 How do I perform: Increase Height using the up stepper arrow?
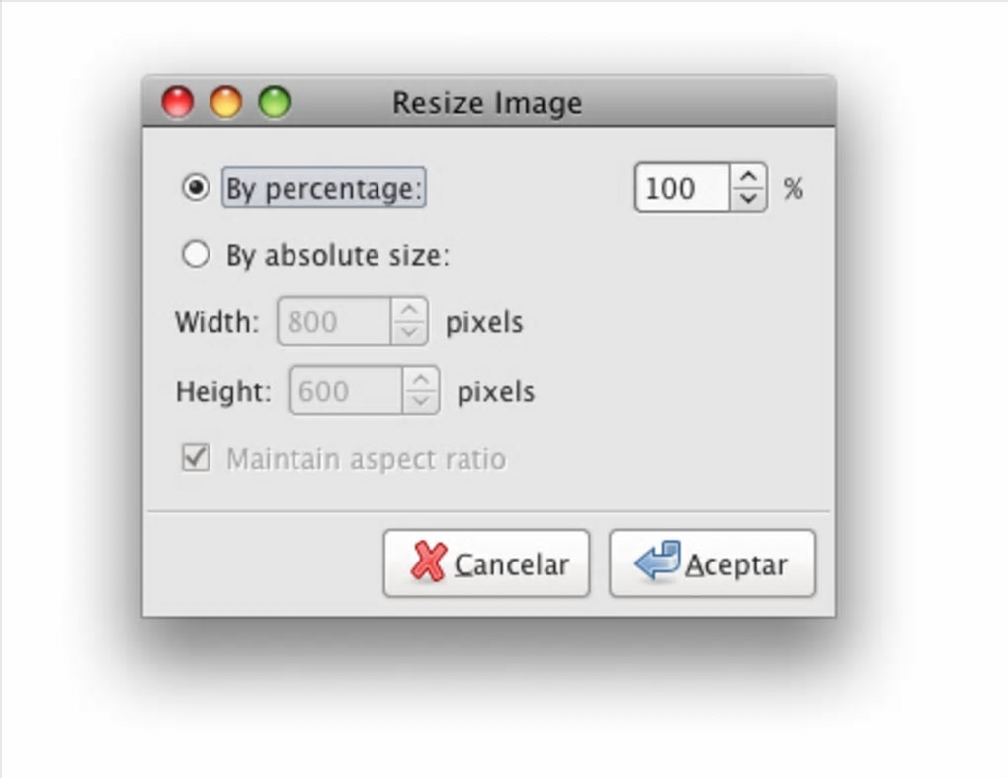tap(421, 381)
